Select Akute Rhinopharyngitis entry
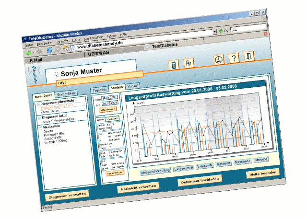 point(59,120)
